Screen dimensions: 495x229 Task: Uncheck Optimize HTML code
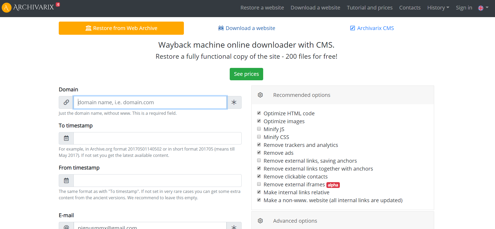coord(259,113)
